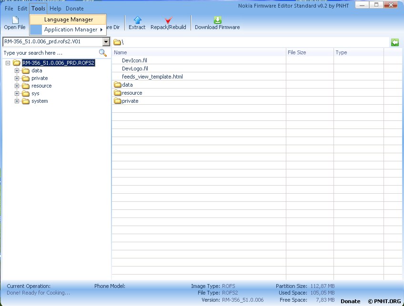Select the DevIcon.fil file
Image resolution: width=404 pixels, height=306 pixels.
(x=134, y=60)
